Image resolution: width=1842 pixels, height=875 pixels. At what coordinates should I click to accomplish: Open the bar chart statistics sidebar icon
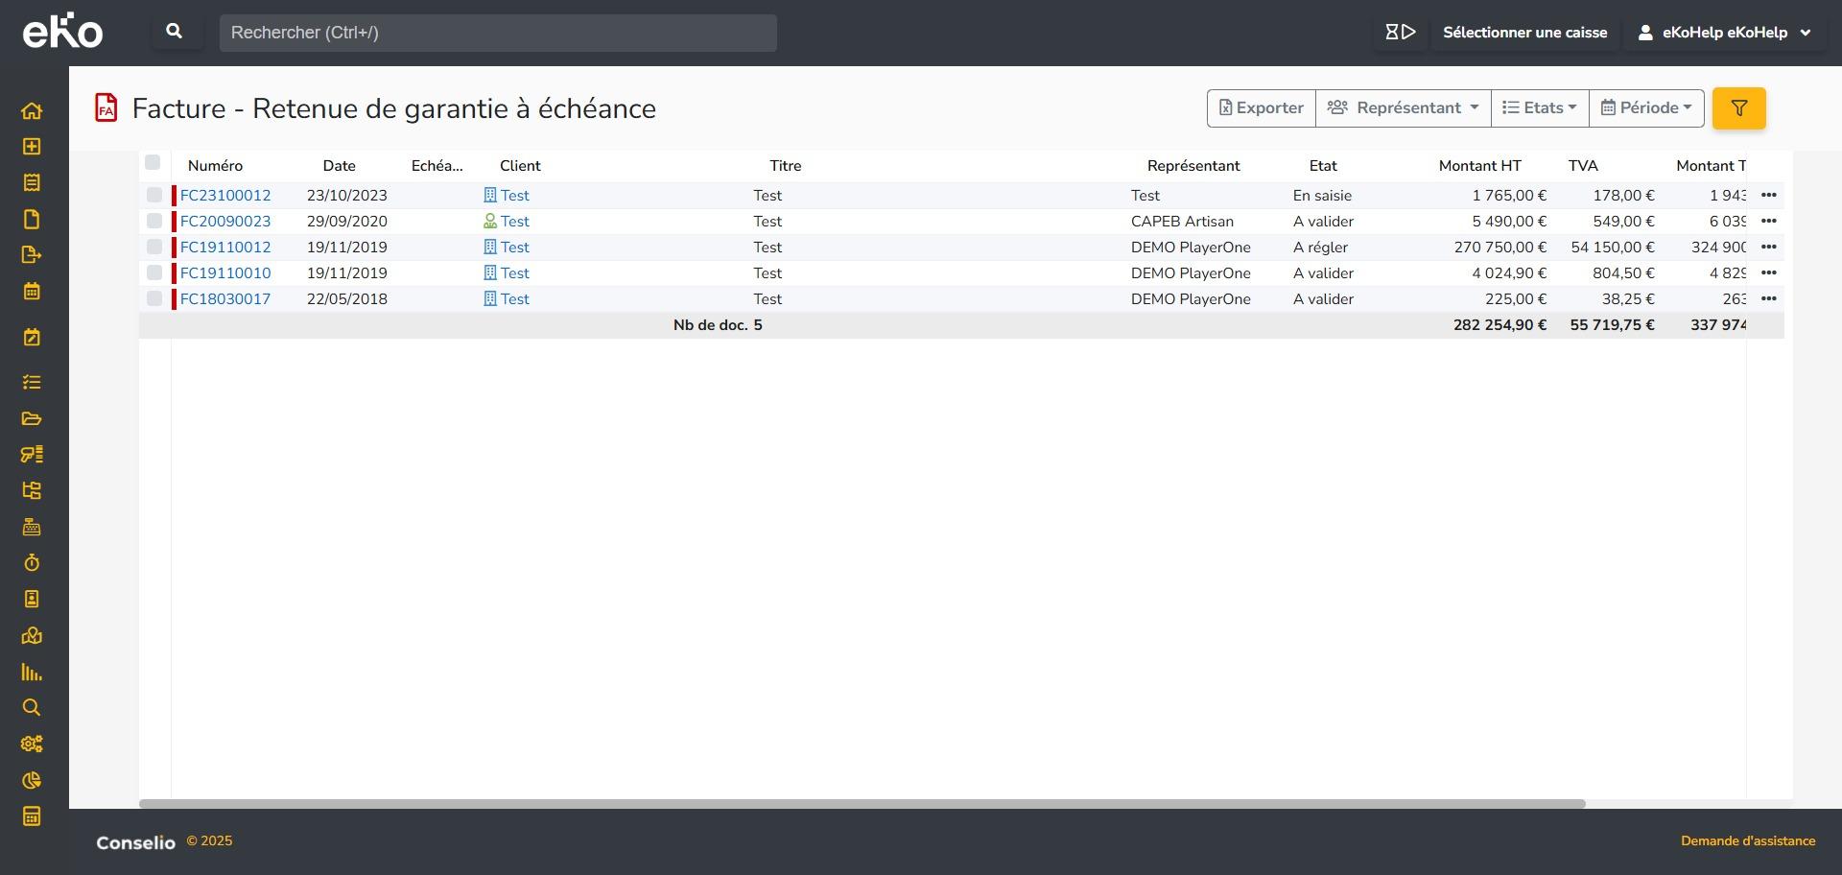[32, 673]
